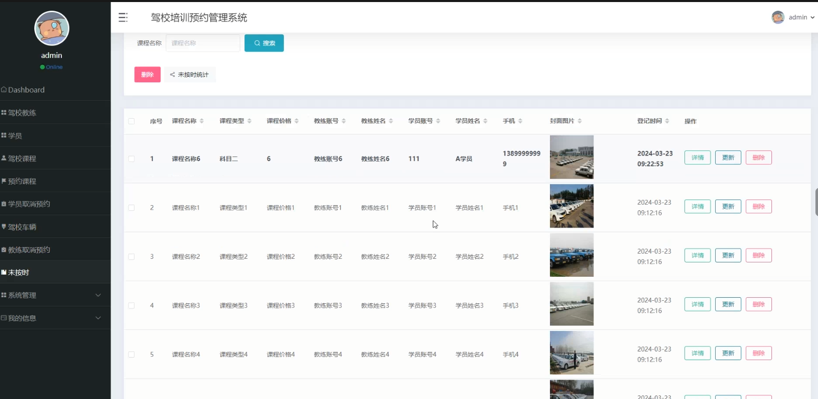The width and height of the screenshot is (818, 399).
Task: Sort by 封面图片 column arrows
Action: pos(580,121)
